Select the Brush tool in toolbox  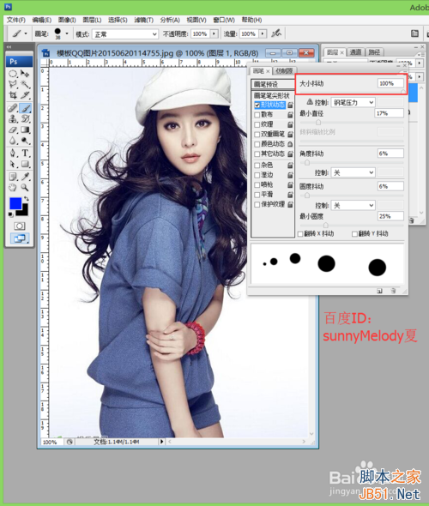point(26,108)
